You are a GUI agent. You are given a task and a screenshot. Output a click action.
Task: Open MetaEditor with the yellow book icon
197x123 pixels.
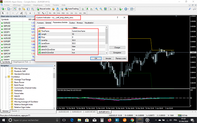pyautogui.click(x=53, y=9)
